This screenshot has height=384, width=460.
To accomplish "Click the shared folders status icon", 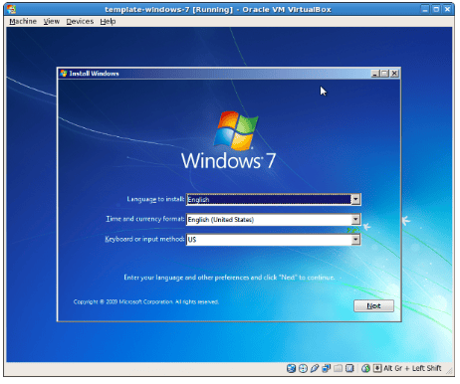I will tap(338, 368).
